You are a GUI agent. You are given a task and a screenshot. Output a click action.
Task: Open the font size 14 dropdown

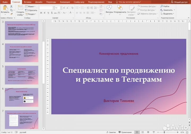tap(61, 8)
